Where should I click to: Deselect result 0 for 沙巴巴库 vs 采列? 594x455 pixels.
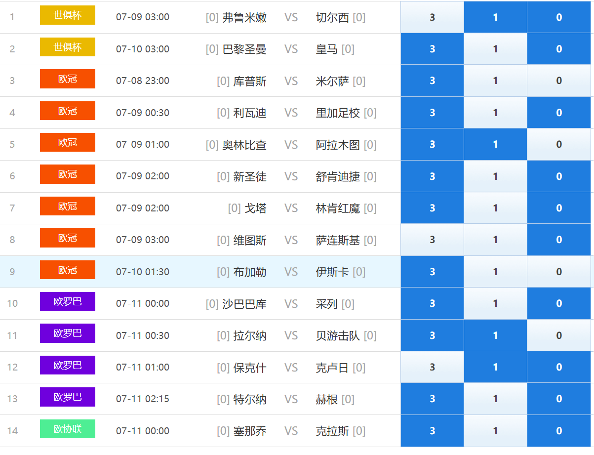point(558,303)
